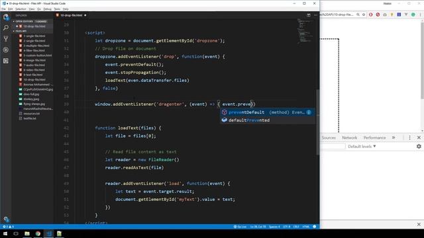Open the Extensions view in activity bar

point(6,61)
